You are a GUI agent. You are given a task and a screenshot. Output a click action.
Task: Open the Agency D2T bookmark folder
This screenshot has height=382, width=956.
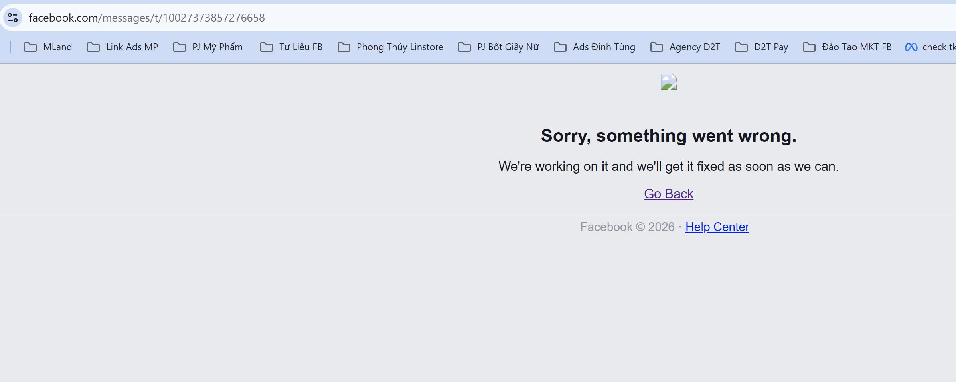tap(685, 47)
